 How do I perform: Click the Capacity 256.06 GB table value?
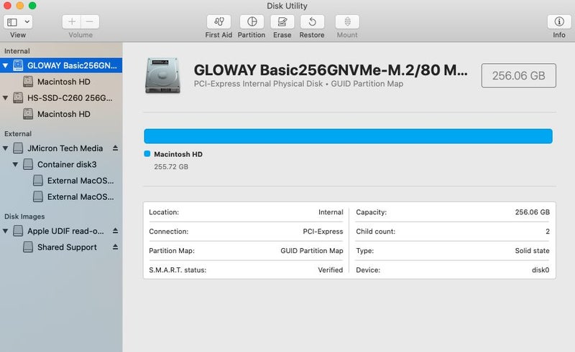[533, 212]
